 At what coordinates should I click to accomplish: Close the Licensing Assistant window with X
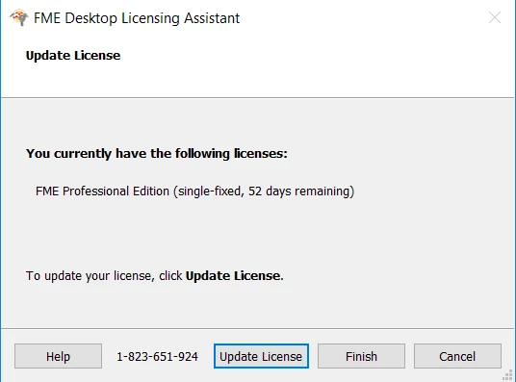[x=495, y=17]
